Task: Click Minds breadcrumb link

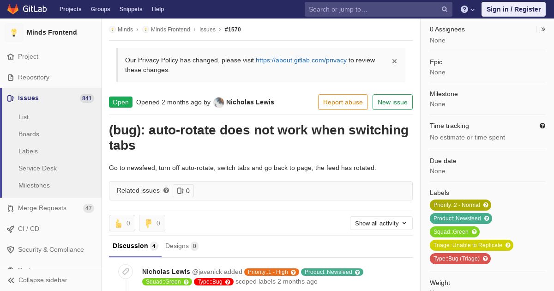Action: (125, 30)
